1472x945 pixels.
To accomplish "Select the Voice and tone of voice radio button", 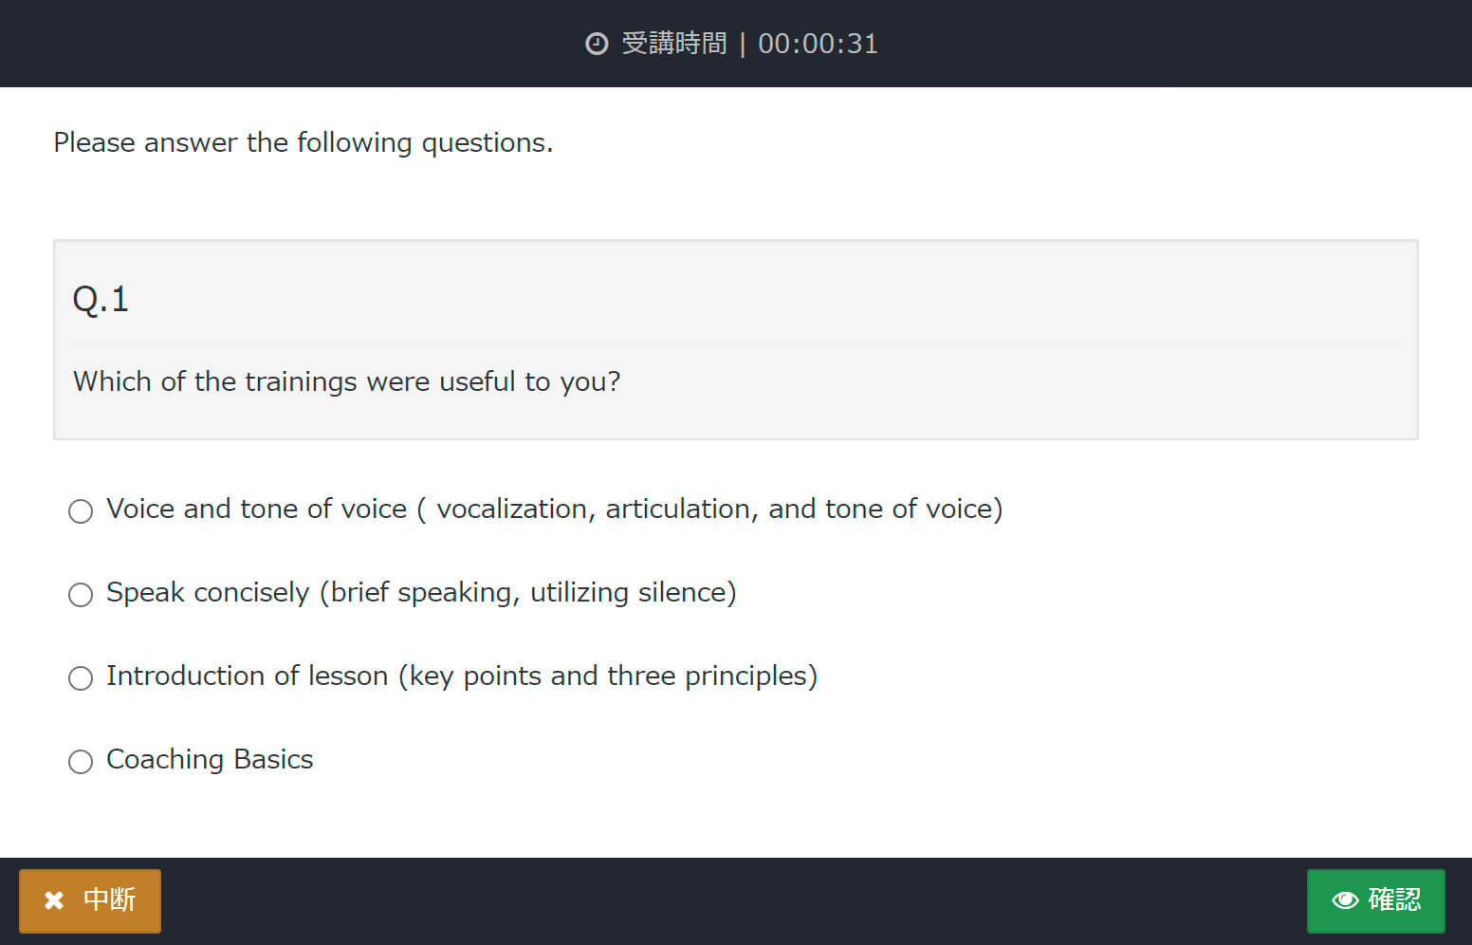I will 81,511.
